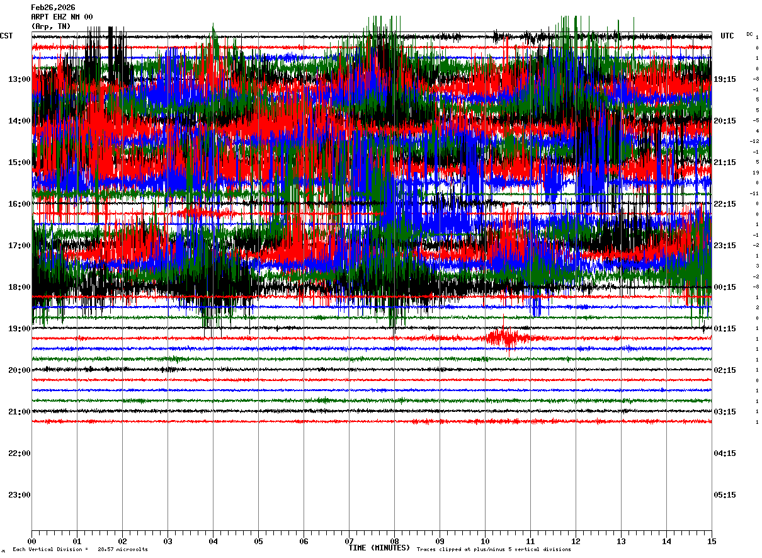Click the 14:00 CST time label

[x=20, y=121]
